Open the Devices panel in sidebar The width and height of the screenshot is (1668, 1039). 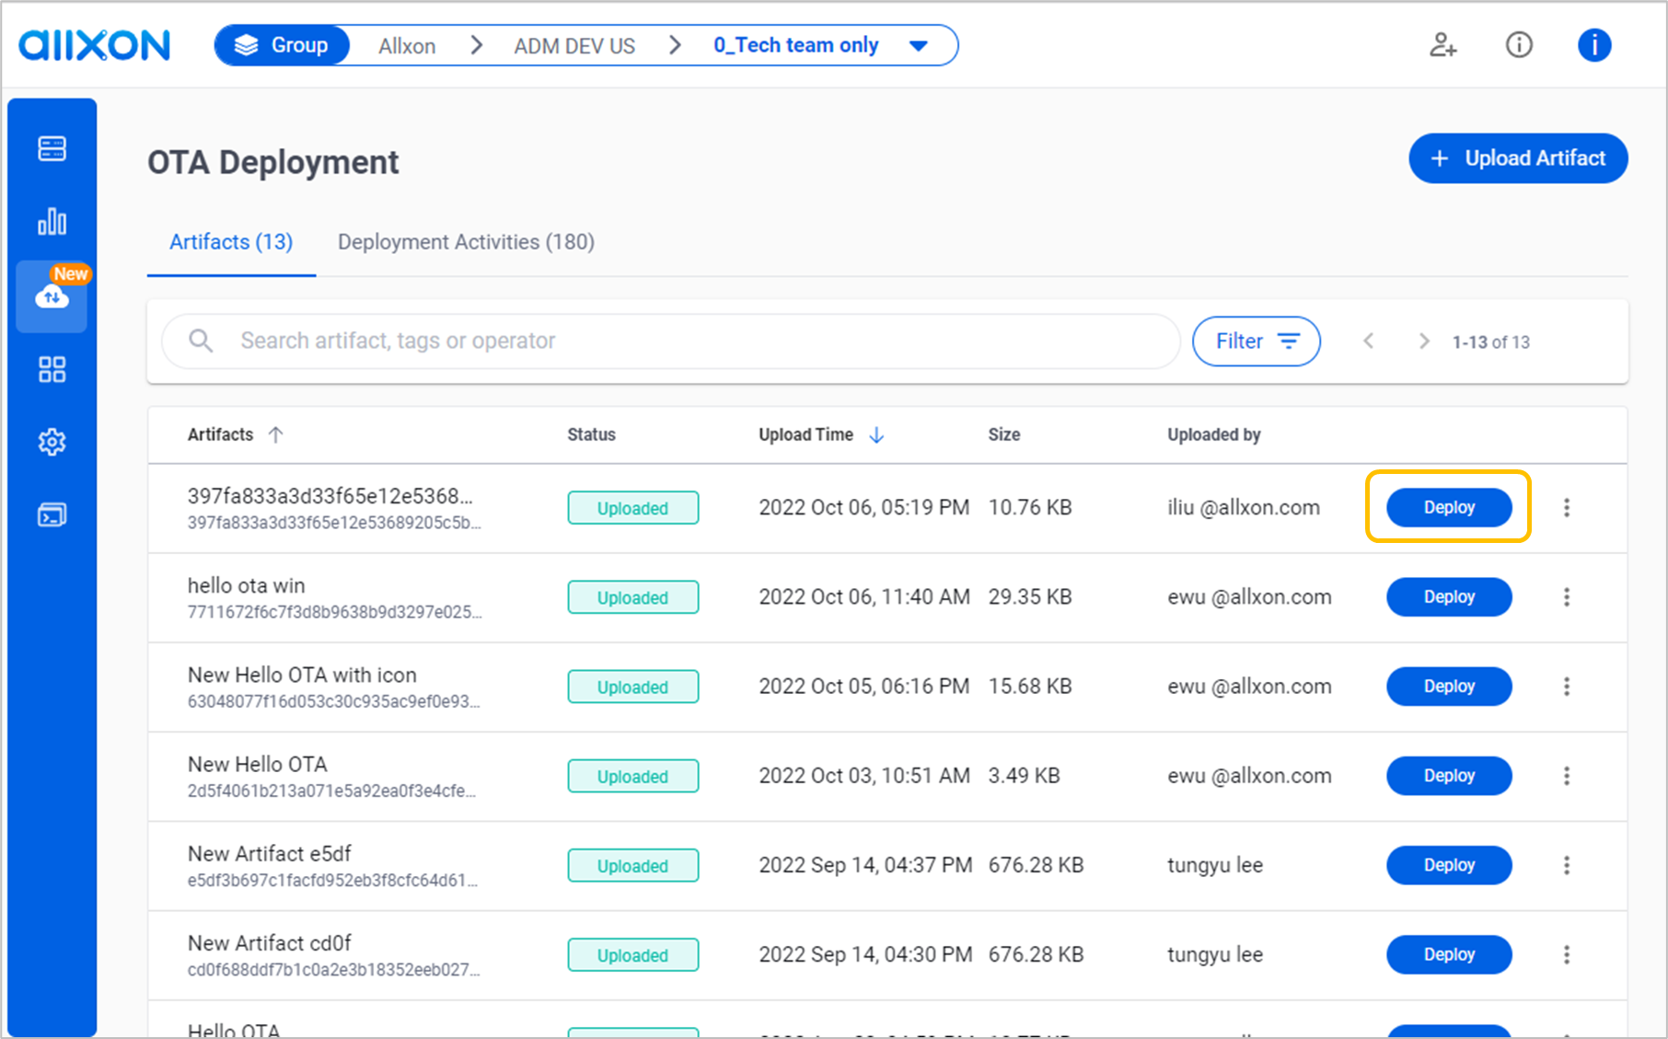pyautogui.click(x=52, y=148)
